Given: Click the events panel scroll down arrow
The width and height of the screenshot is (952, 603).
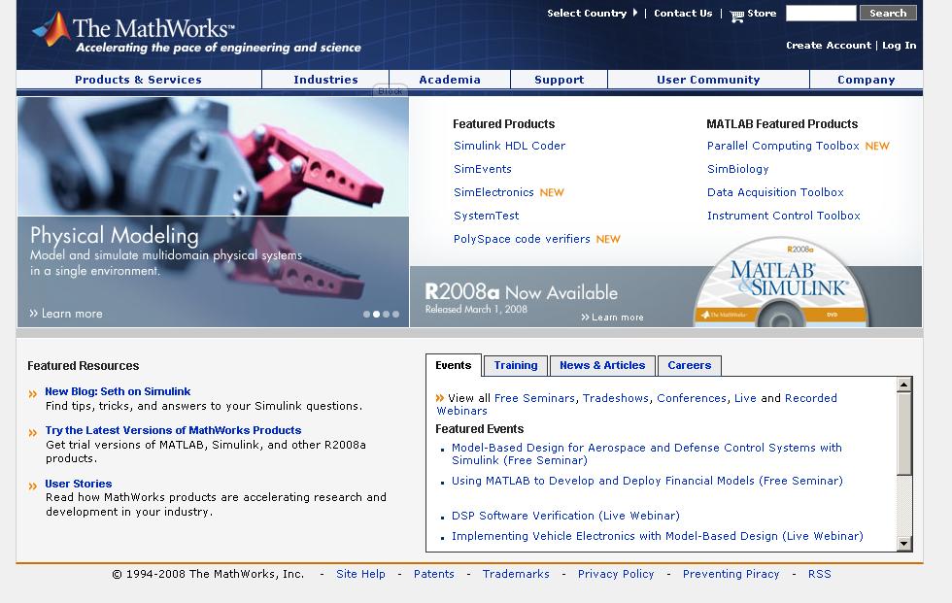Looking at the screenshot, I should pyautogui.click(x=903, y=544).
